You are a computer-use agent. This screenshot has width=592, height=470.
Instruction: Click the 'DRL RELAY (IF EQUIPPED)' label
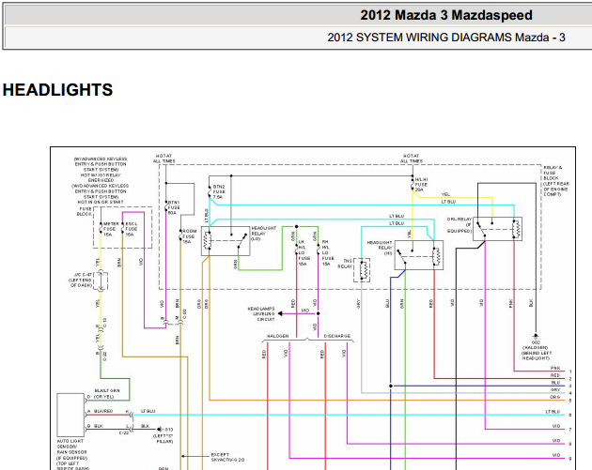click(460, 225)
